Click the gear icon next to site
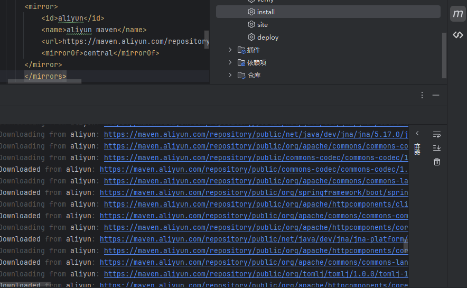Viewport: 467px width, 288px height. (x=251, y=24)
